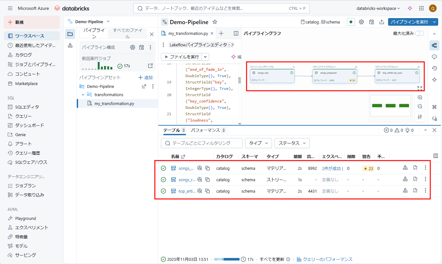442x264 pixels.
Task: Open the Databricks Assistant sparkle icon in header
Action: pyautogui.click(x=410, y=8)
